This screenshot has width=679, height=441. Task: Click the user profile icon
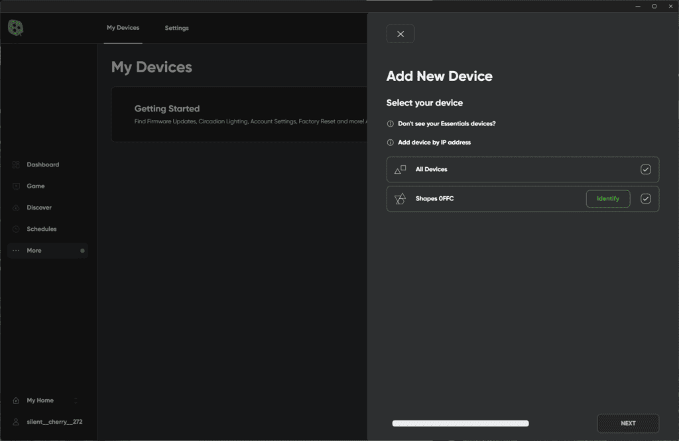(16, 422)
